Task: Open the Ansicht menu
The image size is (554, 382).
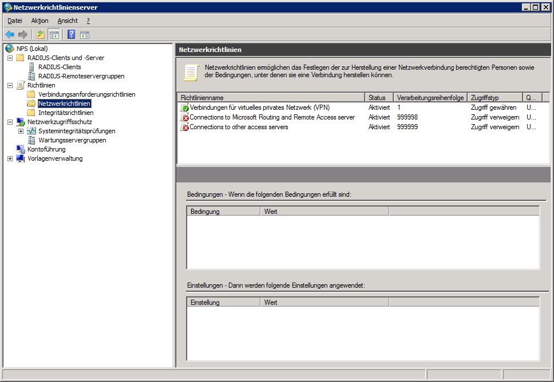Action: [x=68, y=21]
